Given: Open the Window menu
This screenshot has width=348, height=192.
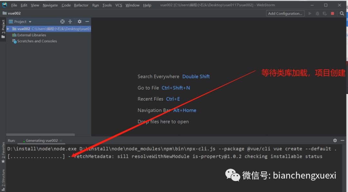Looking at the screenshot, I should coord(132,5).
